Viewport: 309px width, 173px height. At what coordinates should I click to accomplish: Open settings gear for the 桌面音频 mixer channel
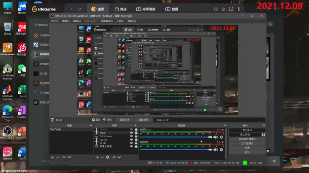tap(221, 150)
